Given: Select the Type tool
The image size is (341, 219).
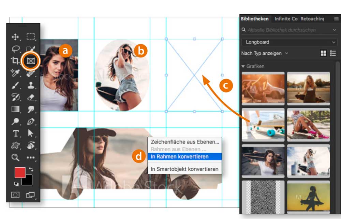Looking at the screenshot, I should pos(16,133).
